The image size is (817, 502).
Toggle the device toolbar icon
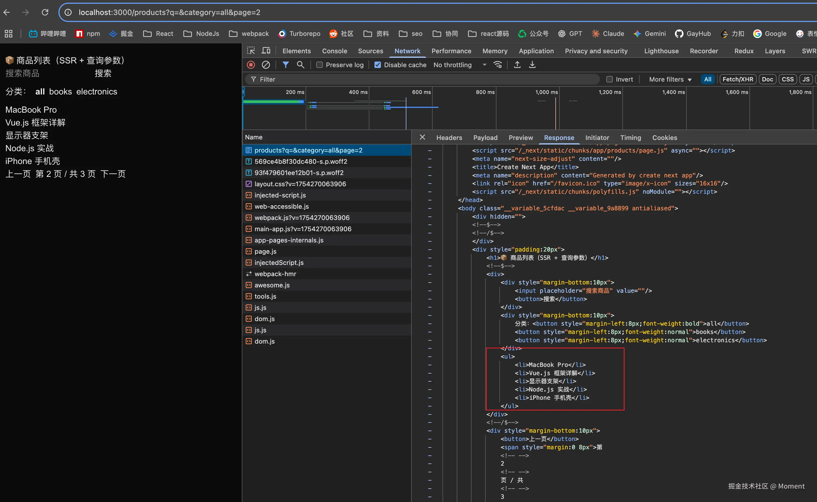point(266,51)
